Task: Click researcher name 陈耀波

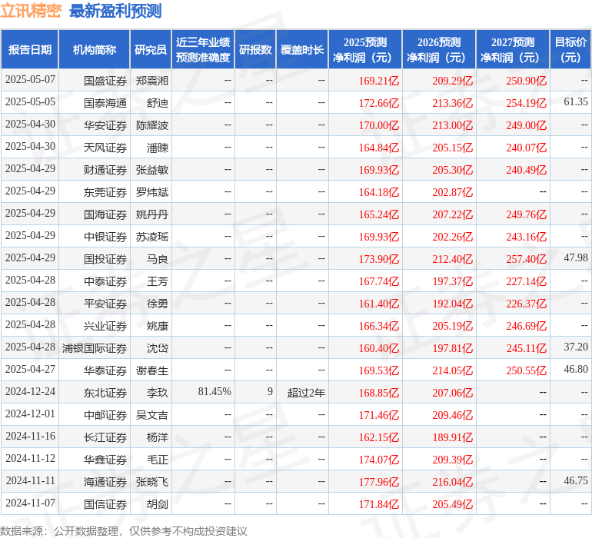Action: point(152,125)
